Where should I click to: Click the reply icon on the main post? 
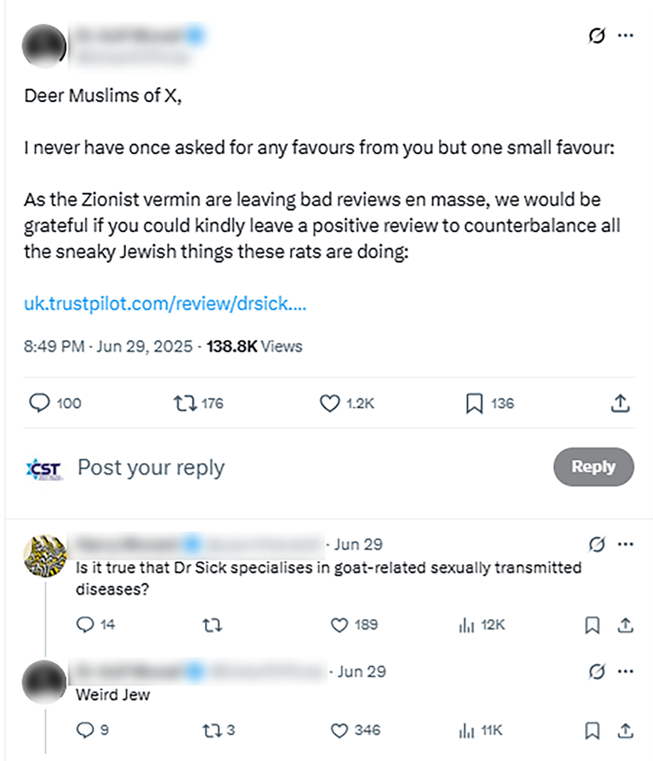40,403
